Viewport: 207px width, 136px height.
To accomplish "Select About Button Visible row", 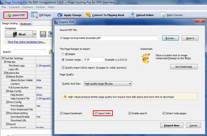I will [27, 80].
